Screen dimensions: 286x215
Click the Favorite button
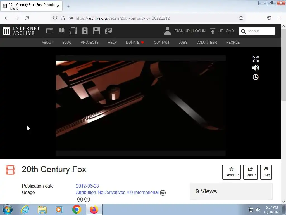[232, 172]
